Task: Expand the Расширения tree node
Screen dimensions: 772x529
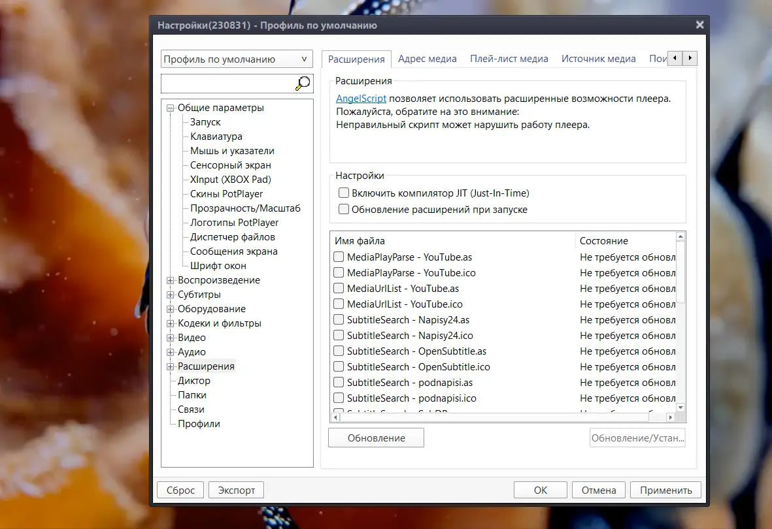Action: click(171, 366)
